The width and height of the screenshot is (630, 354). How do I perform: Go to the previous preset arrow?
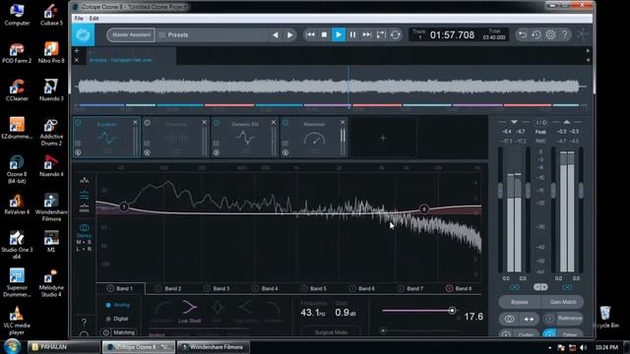(276, 35)
